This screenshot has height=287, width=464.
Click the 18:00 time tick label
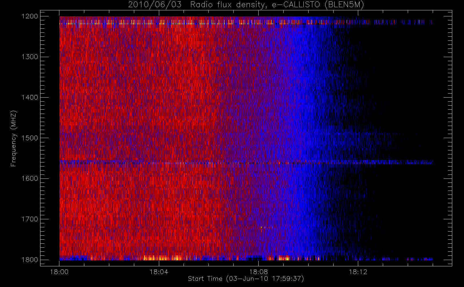click(59, 272)
